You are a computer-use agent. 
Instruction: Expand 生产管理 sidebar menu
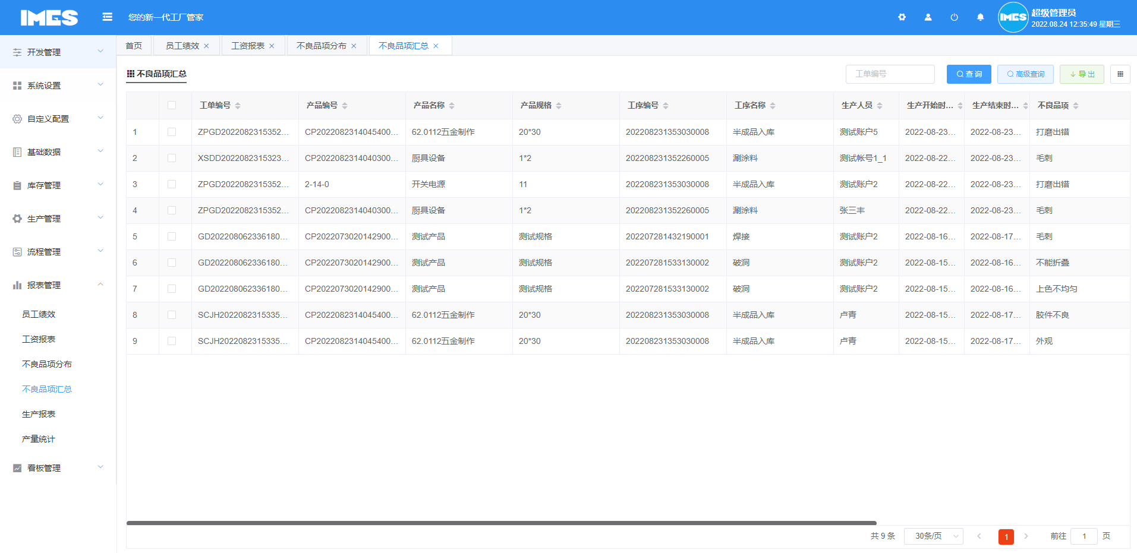pos(58,219)
